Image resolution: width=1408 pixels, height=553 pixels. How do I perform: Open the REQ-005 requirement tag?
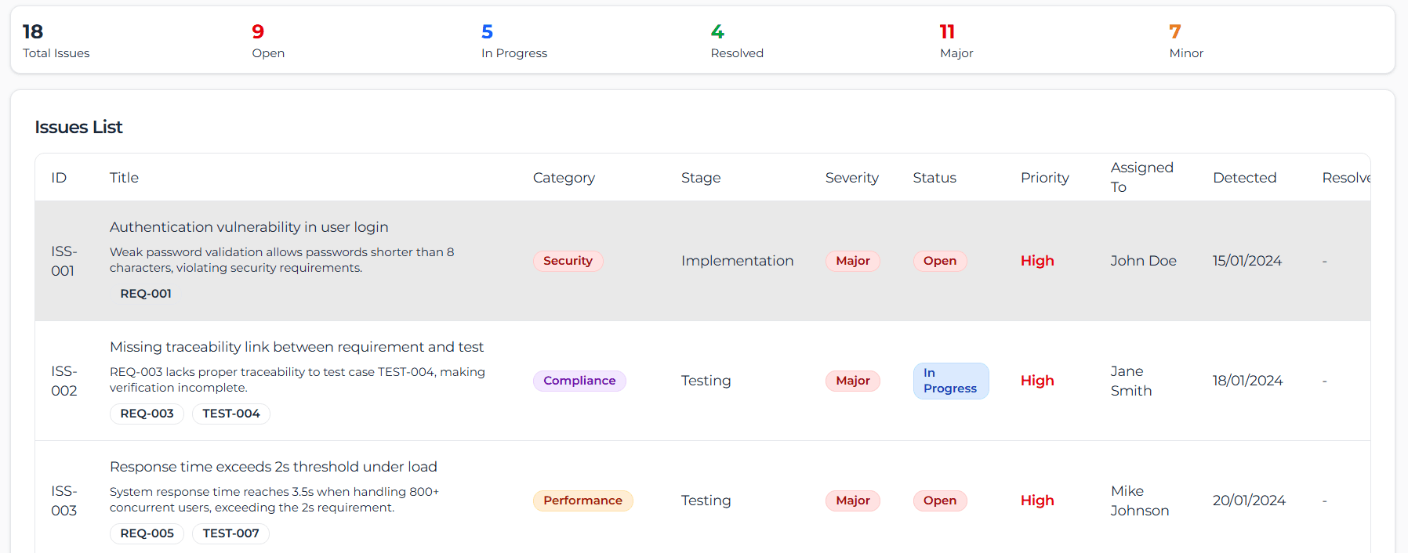(x=147, y=533)
